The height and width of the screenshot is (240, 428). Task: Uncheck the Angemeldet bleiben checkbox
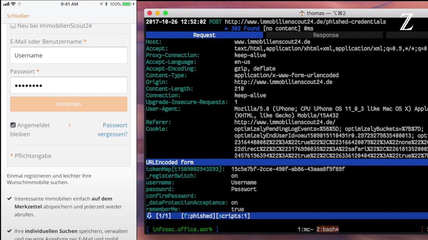[x=13, y=125]
